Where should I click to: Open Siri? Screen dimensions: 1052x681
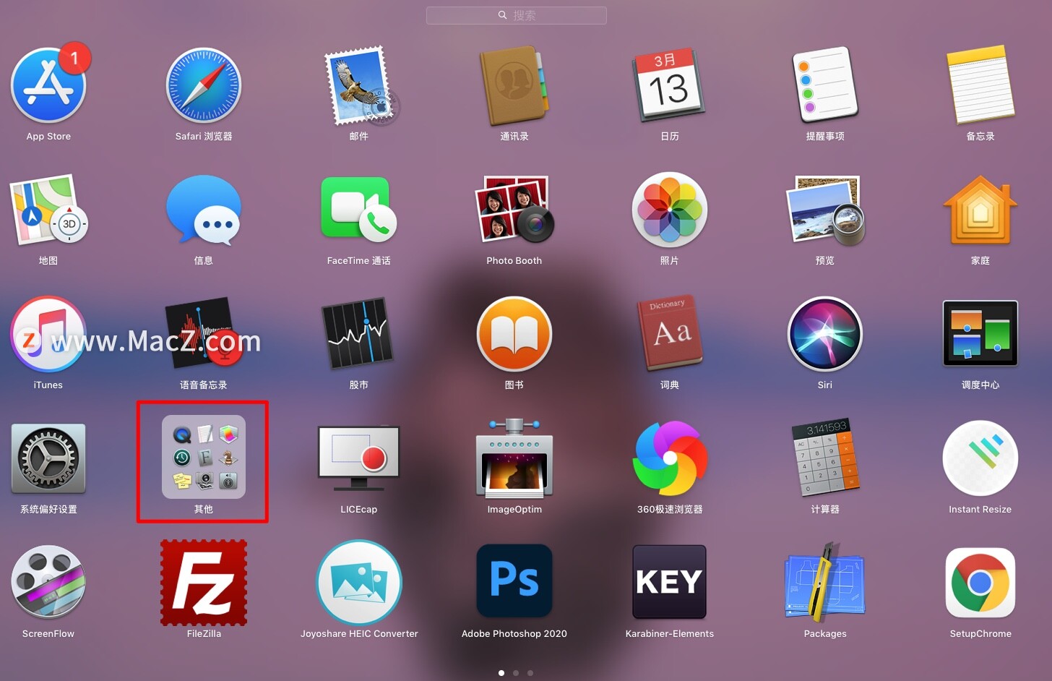pos(825,334)
